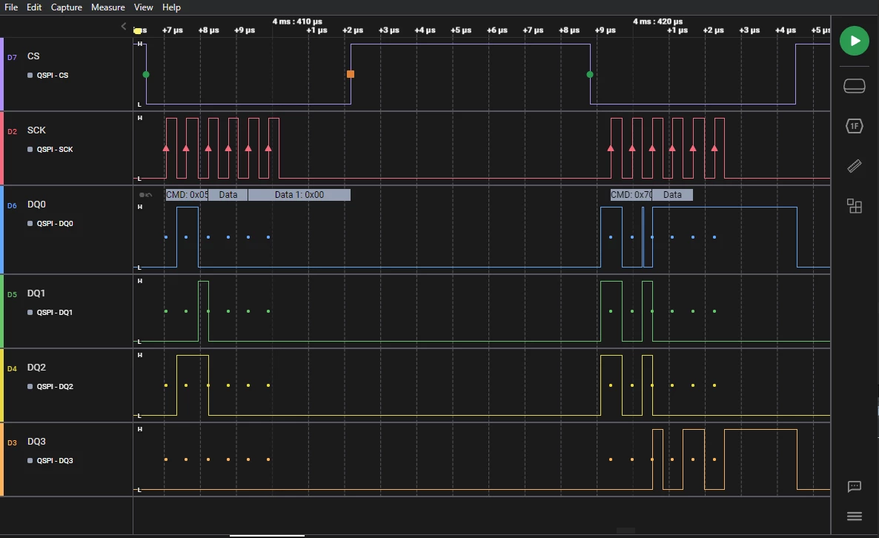
Task: Toggle the QSPI - SCK analyzer label square
Action: [x=30, y=149]
